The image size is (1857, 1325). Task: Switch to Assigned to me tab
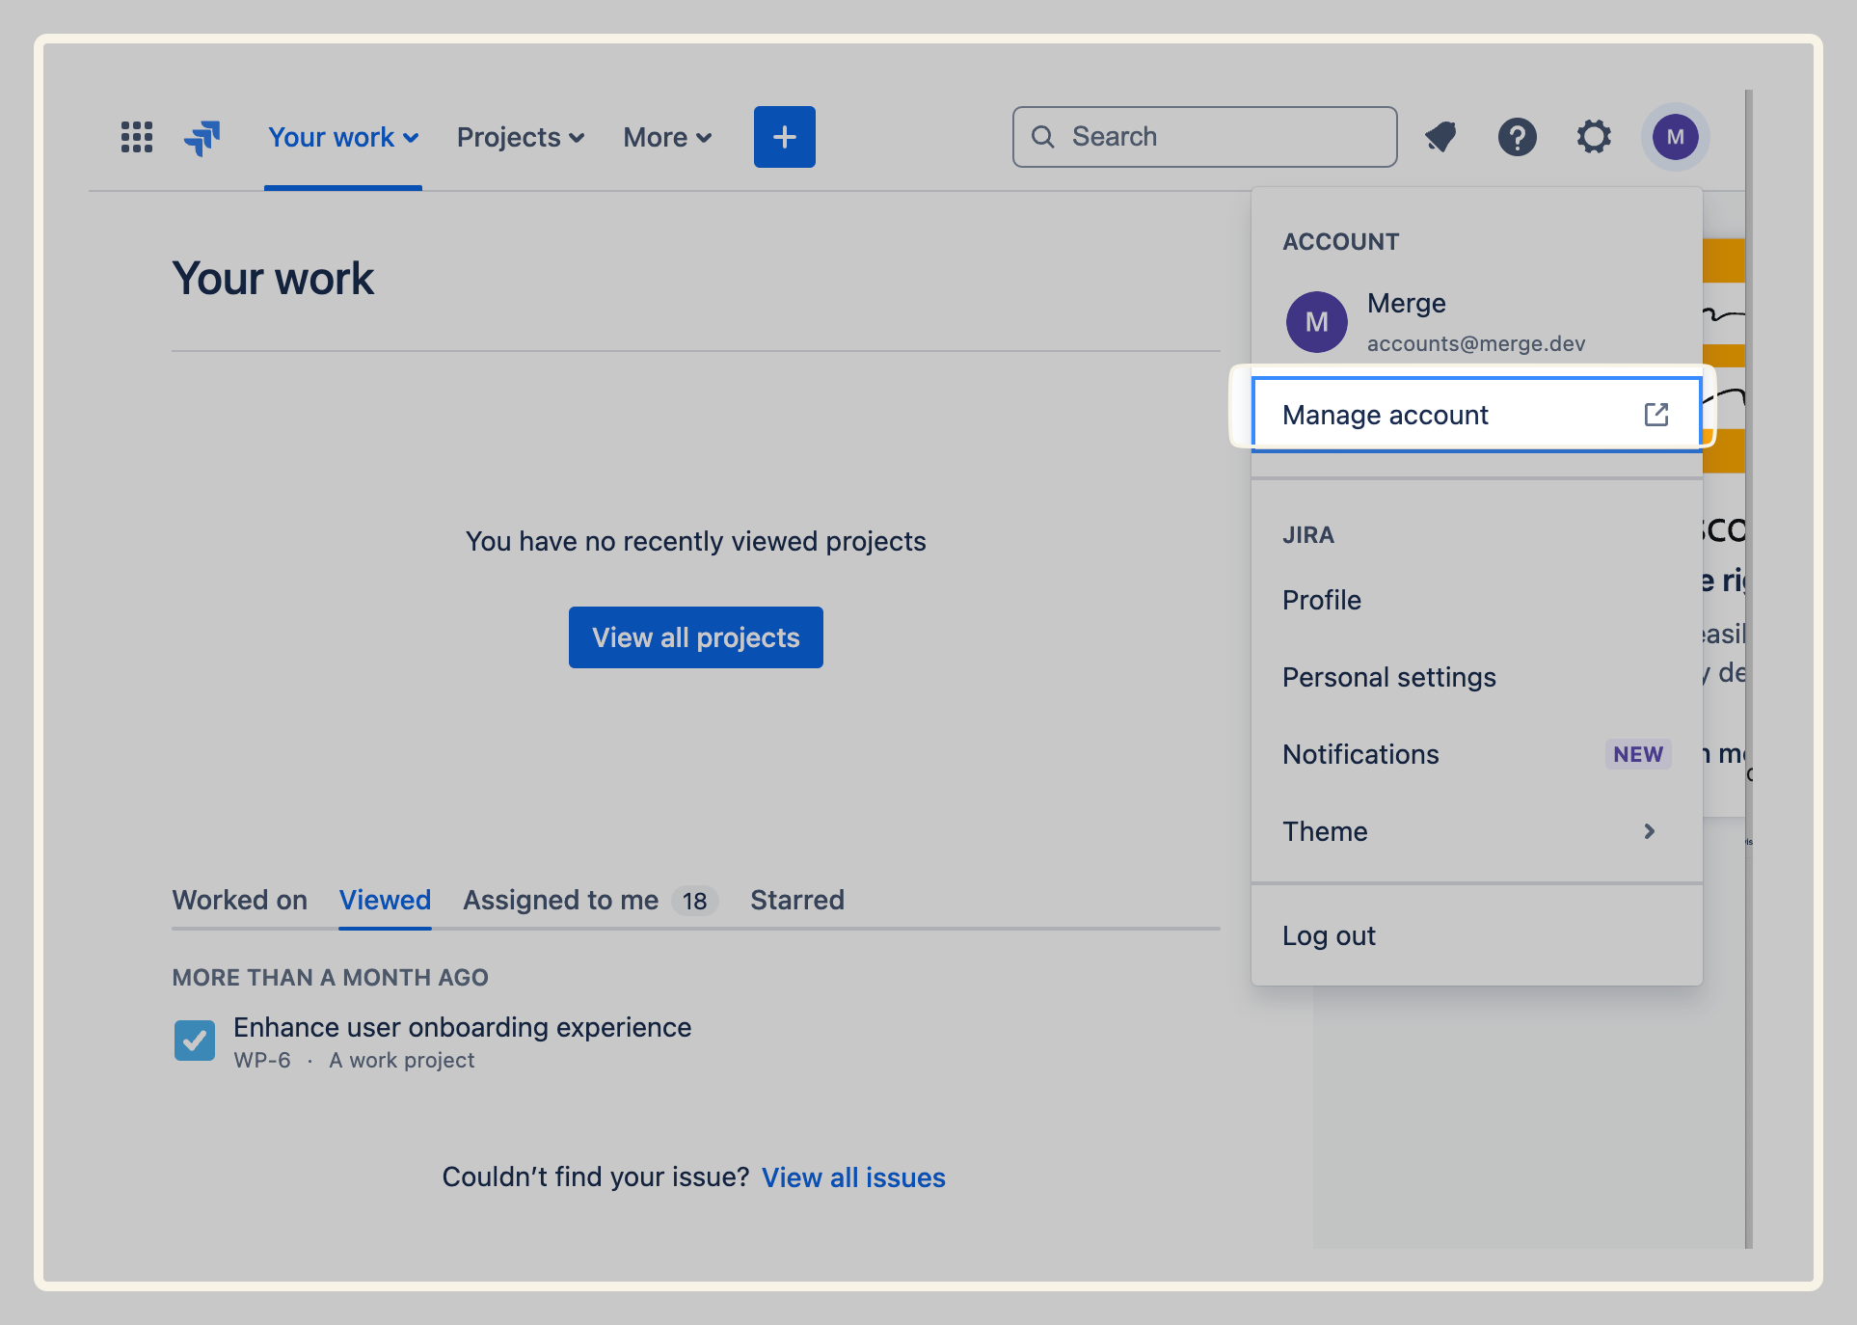(x=561, y=900)
